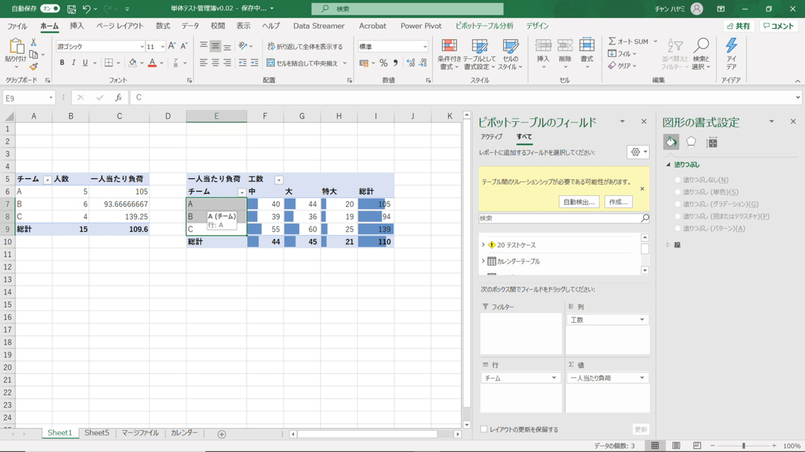
Task: Click the Align Right icon
Action: point(227,63)
